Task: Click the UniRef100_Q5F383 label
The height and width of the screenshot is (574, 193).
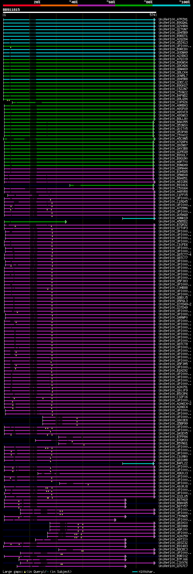Action: click(x=173, y=281)
